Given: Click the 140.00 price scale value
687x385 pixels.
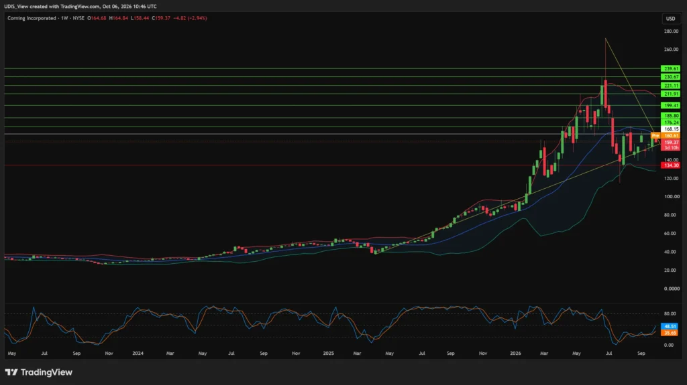Looking at the screenshot, I should 671,160.
